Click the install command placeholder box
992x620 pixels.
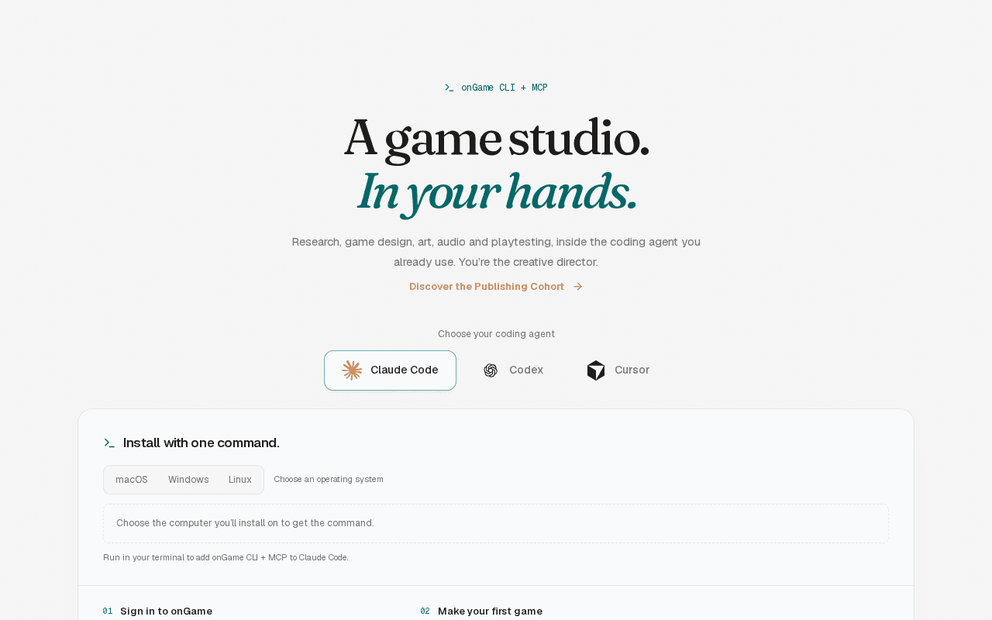[496, 524]
